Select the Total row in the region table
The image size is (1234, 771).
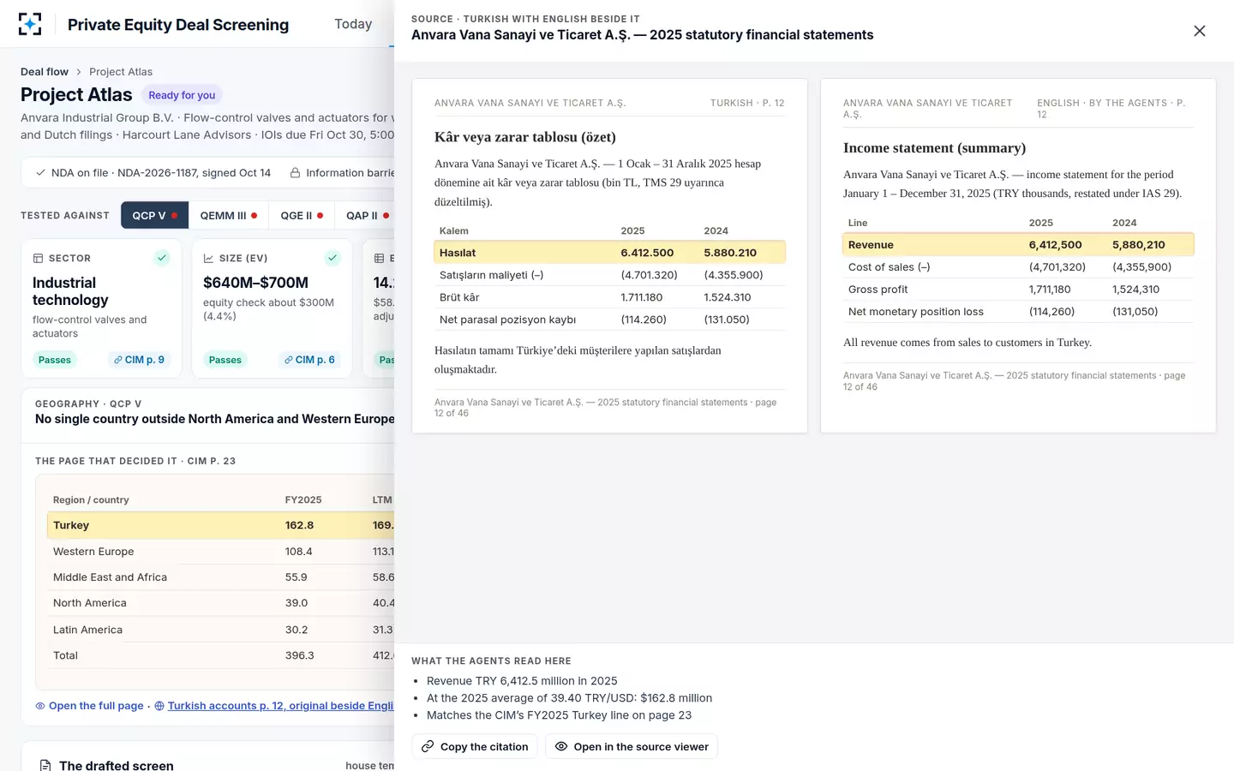[x=221, y=655]
